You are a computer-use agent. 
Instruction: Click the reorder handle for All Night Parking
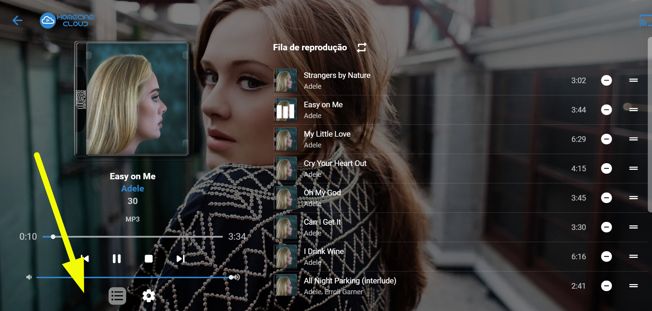click(x=633, y=286)
